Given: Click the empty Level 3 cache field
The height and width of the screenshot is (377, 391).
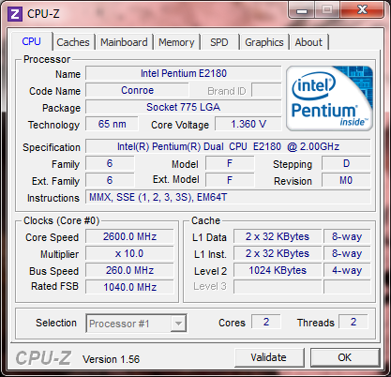Looking at the screenshot, I should tap(278, 287).
